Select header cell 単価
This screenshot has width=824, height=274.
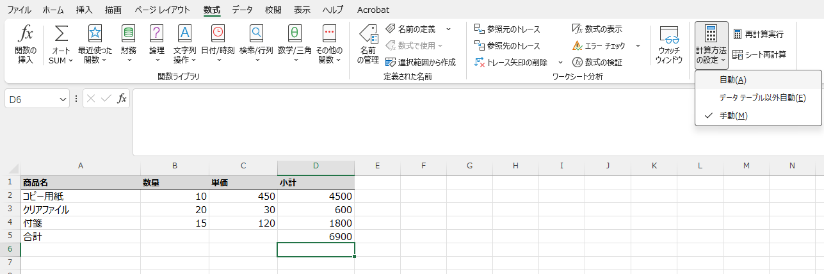pos(243,182)
